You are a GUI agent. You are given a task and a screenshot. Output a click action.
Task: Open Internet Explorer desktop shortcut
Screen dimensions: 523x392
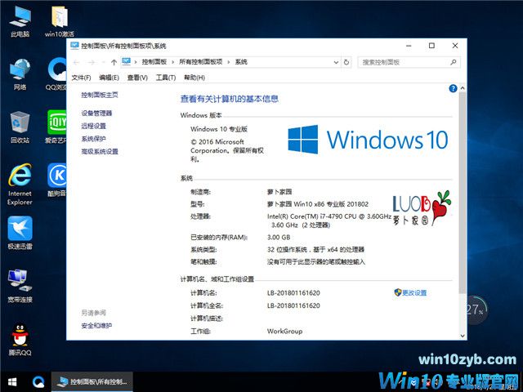(20, 184)
